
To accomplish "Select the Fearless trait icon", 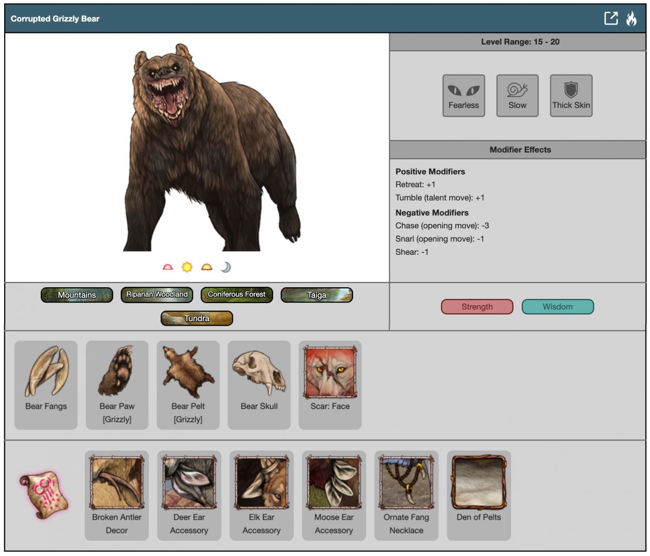I will [x=463, y=95].
